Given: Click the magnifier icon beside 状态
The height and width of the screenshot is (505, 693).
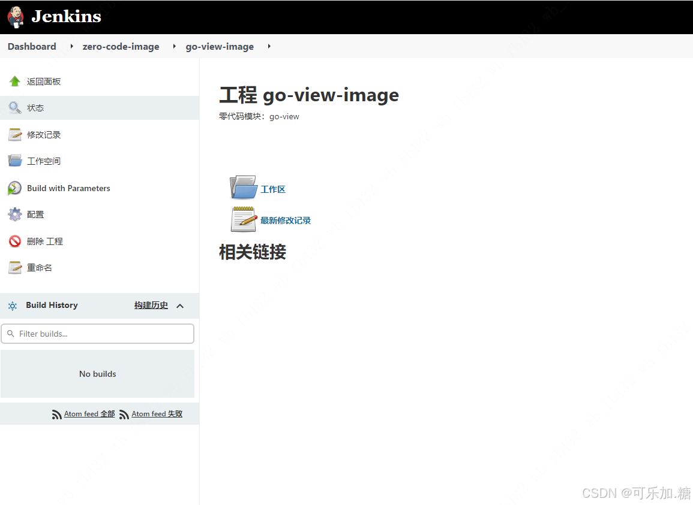Looking at the screenshot, I should [14, 108].
